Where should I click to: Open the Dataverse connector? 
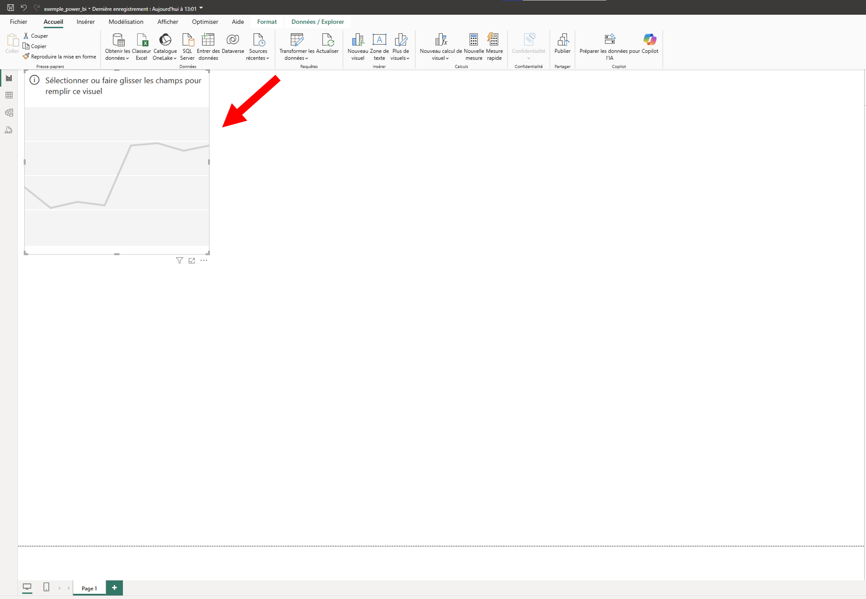pyautogui.click(x=233, y=40)
